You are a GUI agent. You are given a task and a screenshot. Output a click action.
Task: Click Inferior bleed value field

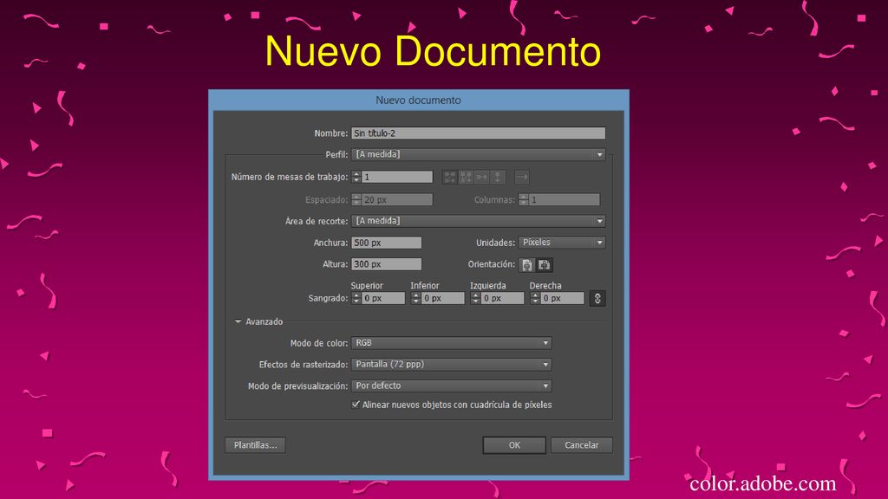coord(443,298)
